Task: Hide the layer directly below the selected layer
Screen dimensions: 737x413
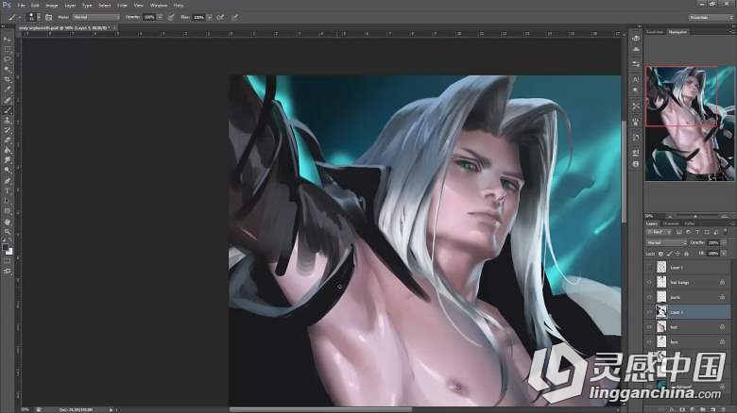Action: tap(649, 327)
